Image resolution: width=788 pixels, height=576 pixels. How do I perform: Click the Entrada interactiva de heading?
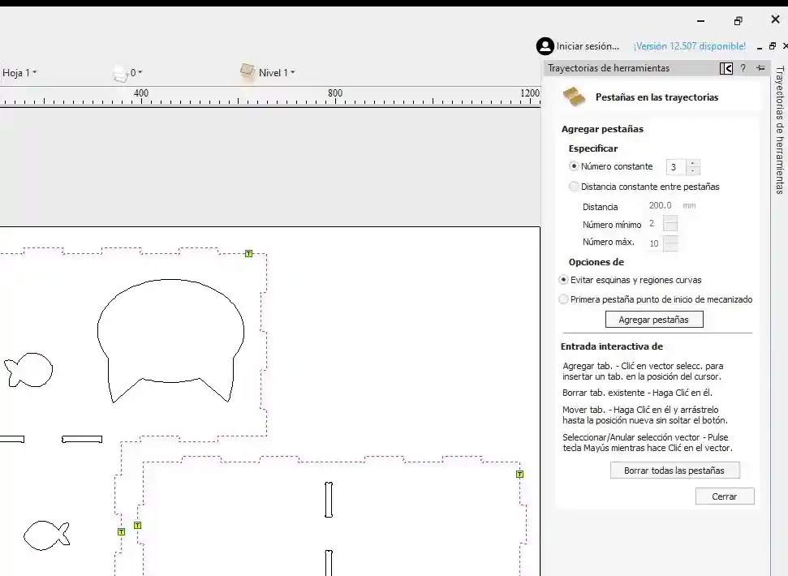[612, 346]
